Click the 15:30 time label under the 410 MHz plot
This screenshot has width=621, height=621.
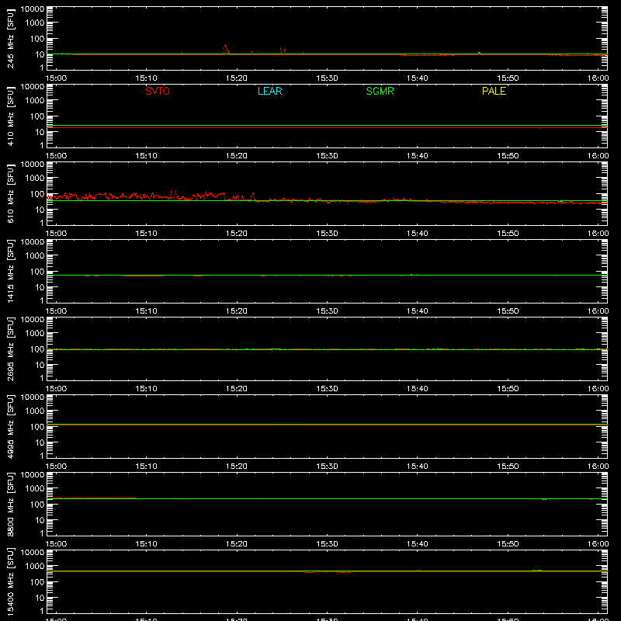tap(327, 156)
